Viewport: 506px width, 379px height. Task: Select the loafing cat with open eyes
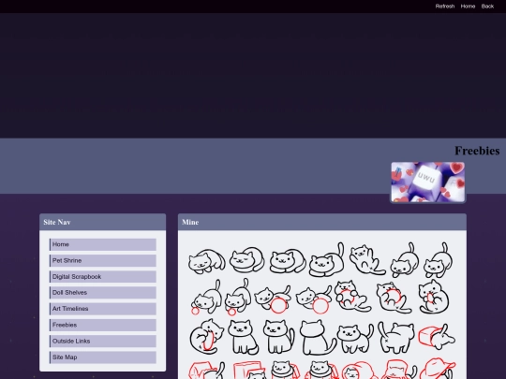[x=288, y=260]
